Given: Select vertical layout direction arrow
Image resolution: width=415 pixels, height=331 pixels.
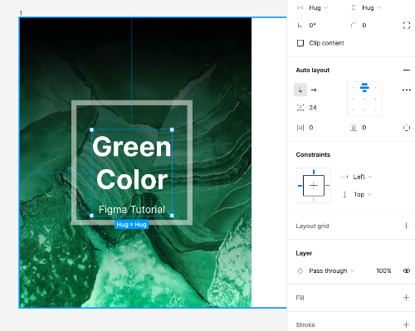Looking at the screenshot, I should pyautogui.click(x=300, y=90).
